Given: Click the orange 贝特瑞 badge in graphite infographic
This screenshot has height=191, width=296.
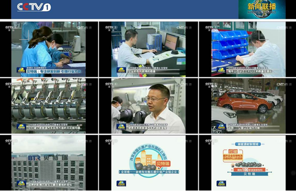Looking at the screenshot, I should pyautogui.click(x=163, y=164).
